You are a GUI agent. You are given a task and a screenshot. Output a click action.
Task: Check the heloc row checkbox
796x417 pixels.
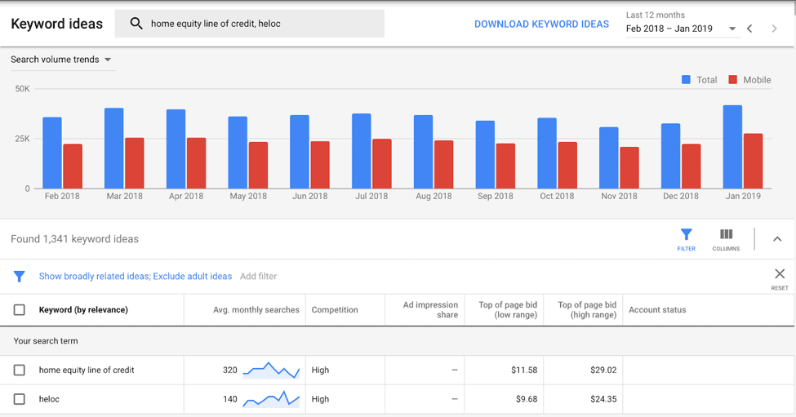pyautogui.click(x=20, y=399)
